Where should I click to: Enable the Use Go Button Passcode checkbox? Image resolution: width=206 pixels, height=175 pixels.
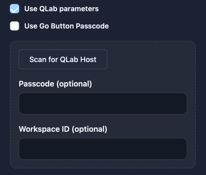15,26
